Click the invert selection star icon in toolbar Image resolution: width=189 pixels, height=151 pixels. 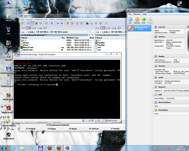pyautogui.click(x=52, y=23)
